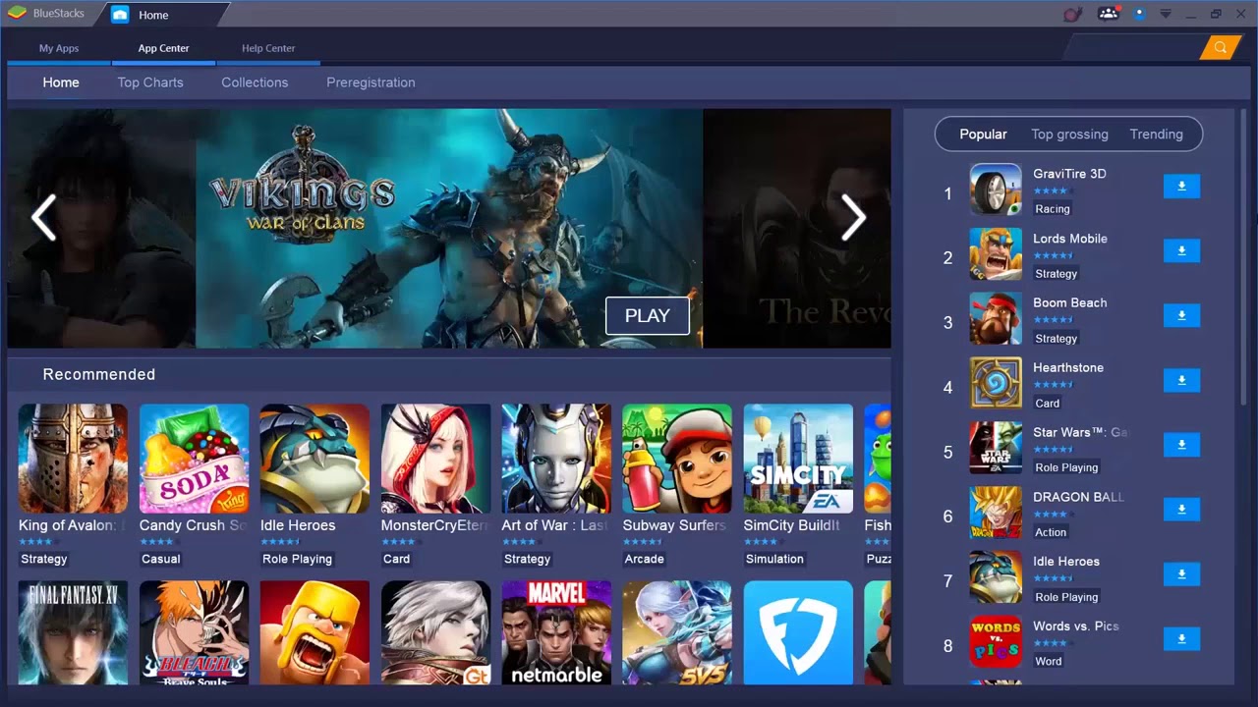1258x707 pixels.
Task: Open the Top Charts section
Action: tap(150, 82)
